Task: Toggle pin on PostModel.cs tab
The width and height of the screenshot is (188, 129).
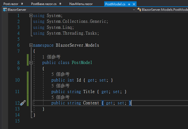Action: (x=129, y=4)
